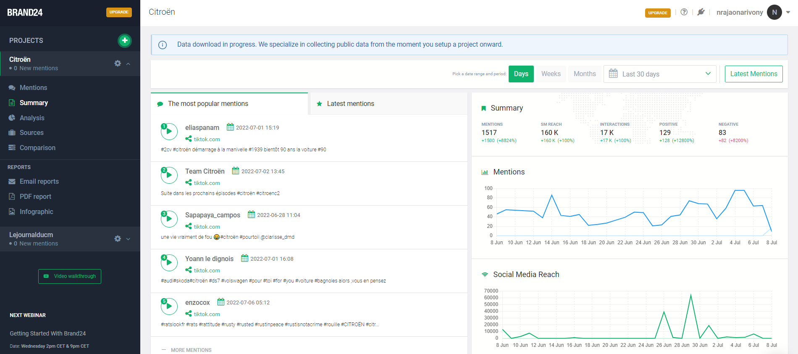The height and width of the screenshot is (354, 798).
Task: Go to Summary in sidebar
Action: coord(34,103)
